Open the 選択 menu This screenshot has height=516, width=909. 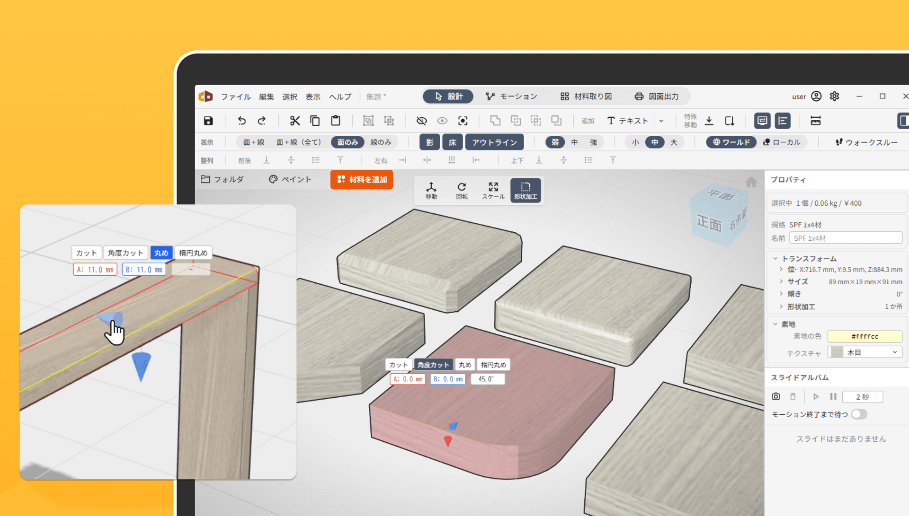tap(290, 96)
